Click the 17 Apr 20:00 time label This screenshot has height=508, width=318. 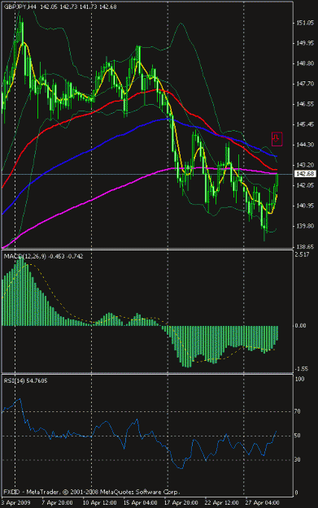tap(181, 503)
